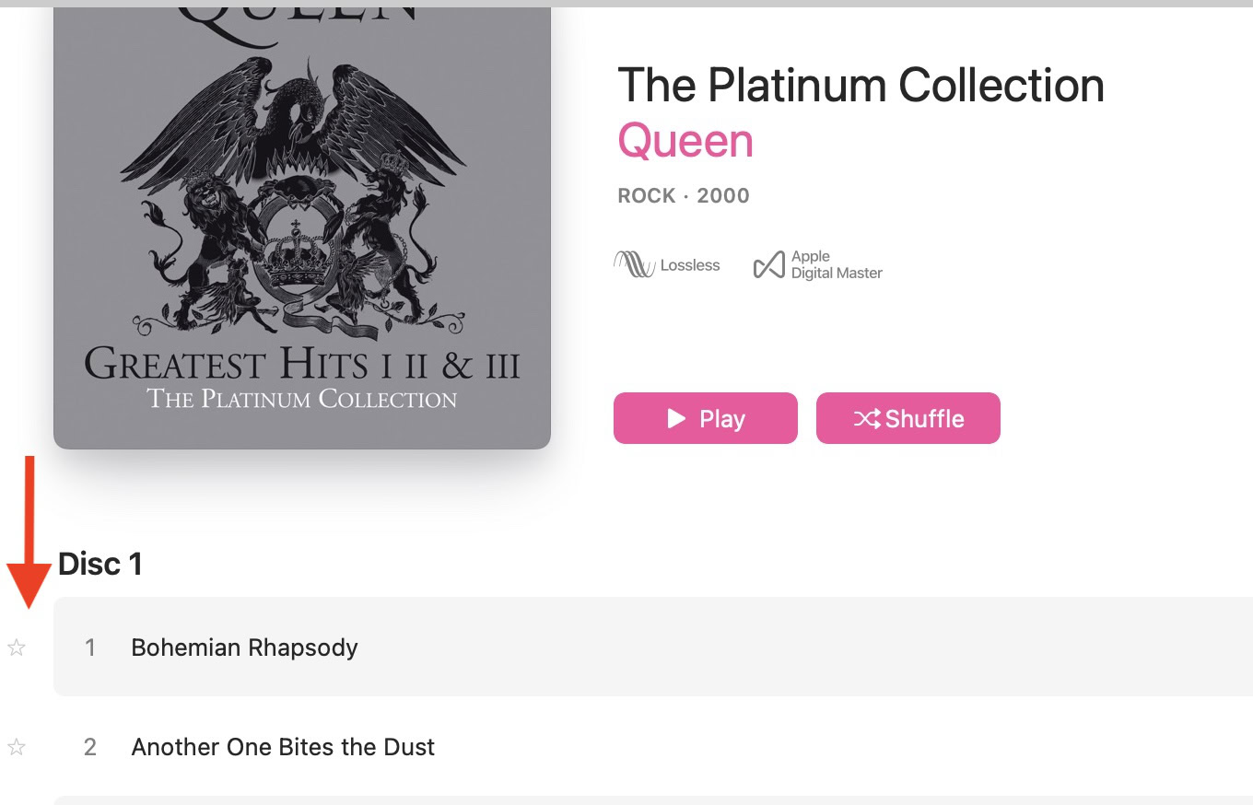Toggle star next to Another One Bites the Dust
The height and width of the screenshot is (805, 1253).
point(17,747)
